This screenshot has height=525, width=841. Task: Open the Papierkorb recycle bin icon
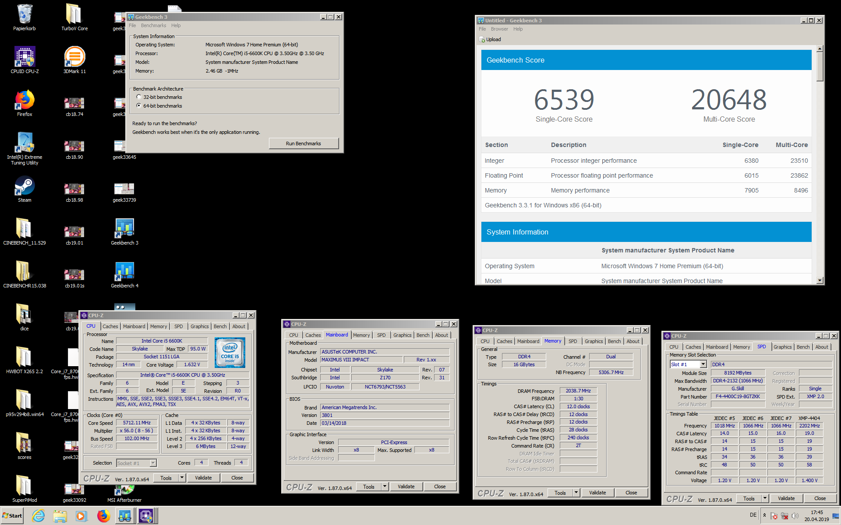pyautogui.click(x=25, y=17)
